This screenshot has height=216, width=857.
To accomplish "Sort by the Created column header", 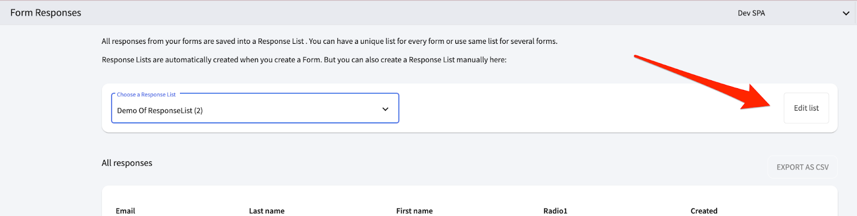I will click(704, 211).
